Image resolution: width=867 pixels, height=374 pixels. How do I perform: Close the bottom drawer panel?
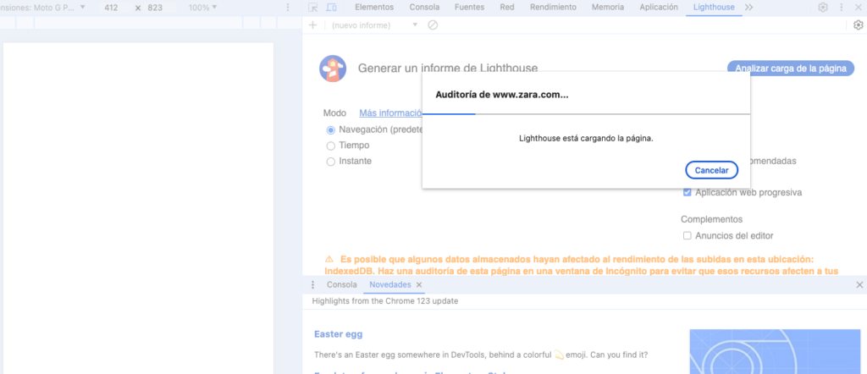click(859, 285)
